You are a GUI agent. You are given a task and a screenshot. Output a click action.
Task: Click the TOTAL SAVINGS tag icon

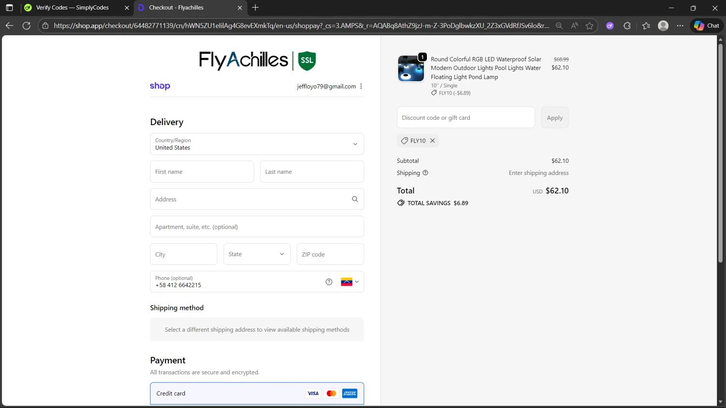[x=401, y=203]
